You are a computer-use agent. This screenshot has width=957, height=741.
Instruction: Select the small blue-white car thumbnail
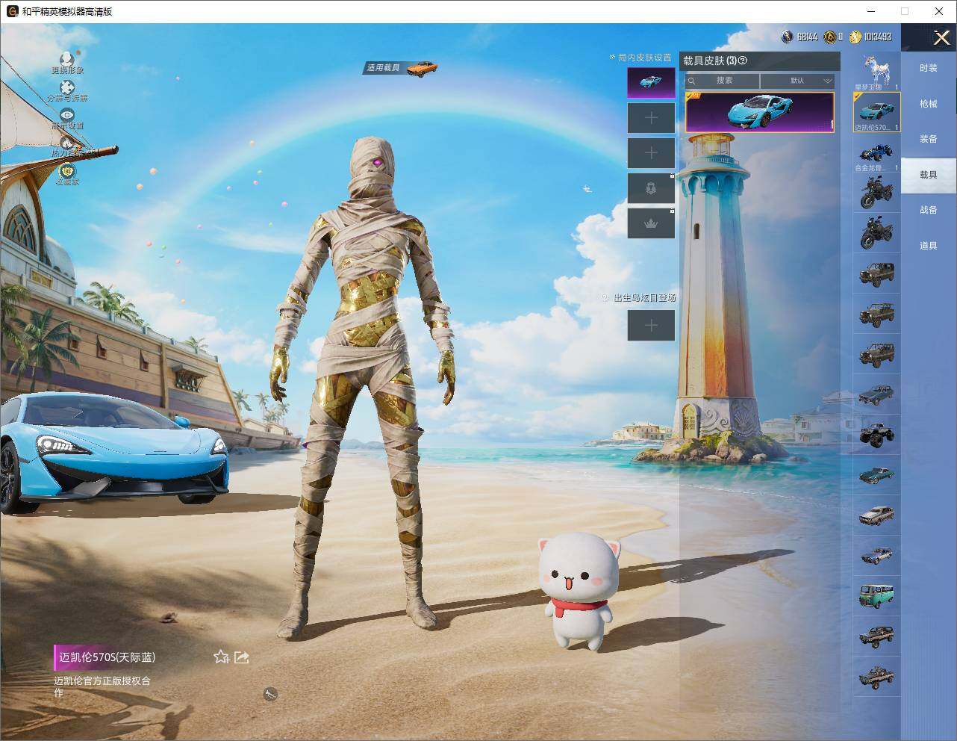[876, 556]
